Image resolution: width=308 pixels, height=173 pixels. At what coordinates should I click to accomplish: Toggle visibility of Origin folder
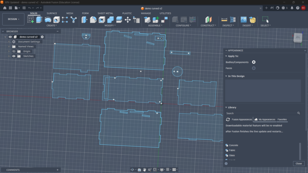14,51
